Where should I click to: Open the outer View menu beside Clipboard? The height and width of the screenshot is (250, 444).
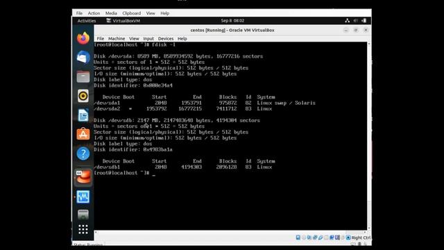151,13
